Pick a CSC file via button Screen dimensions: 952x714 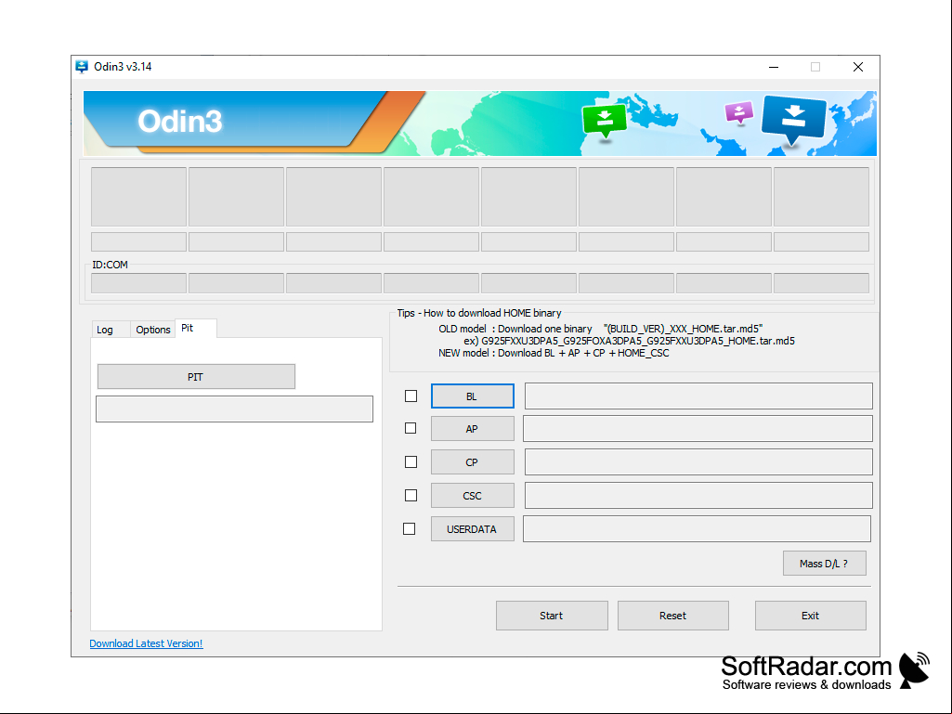[473, 496]
